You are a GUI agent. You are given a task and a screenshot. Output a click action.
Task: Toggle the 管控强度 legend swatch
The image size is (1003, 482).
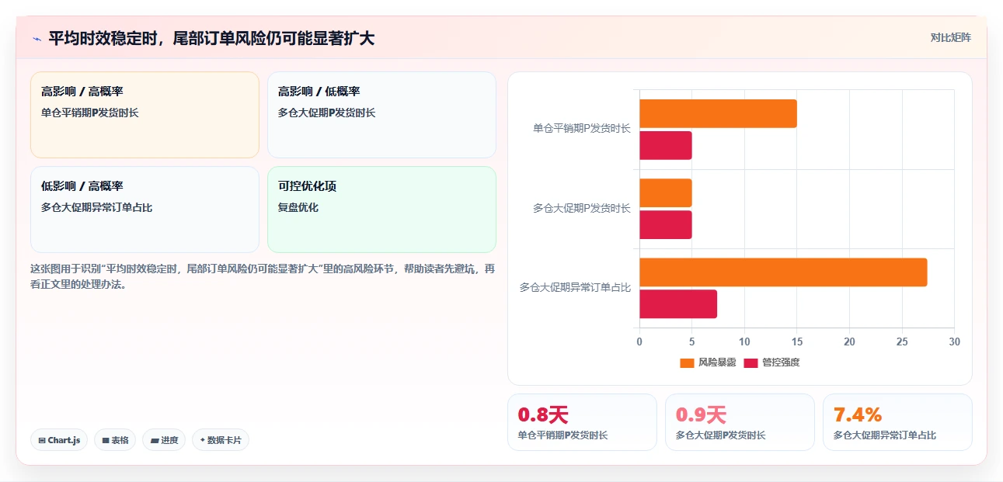(x=751, y=362)
